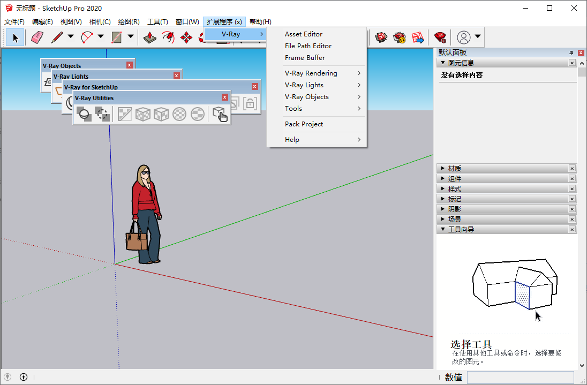This screenshot has width=587, height=385.
Task: Close the V-Ray Lights toolbar
Action: [x=177, y=76]
